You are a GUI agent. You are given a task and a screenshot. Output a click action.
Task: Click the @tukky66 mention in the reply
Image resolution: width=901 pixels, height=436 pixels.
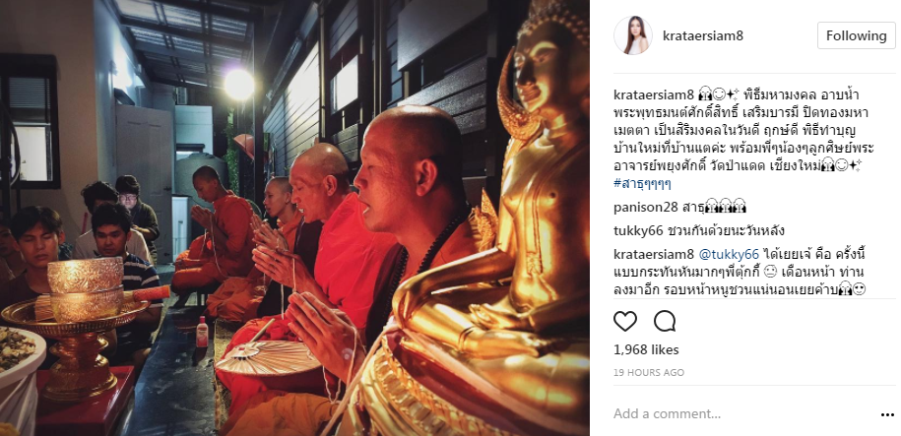click(729, 254)
